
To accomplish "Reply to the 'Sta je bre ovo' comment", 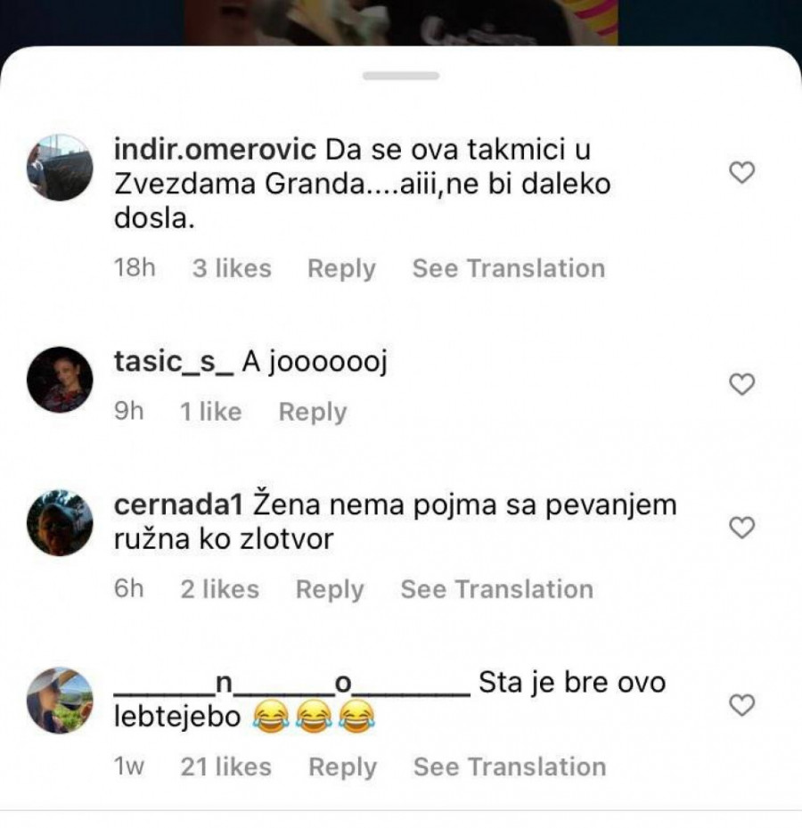I will pyautogui.click(x=343, y=767).
